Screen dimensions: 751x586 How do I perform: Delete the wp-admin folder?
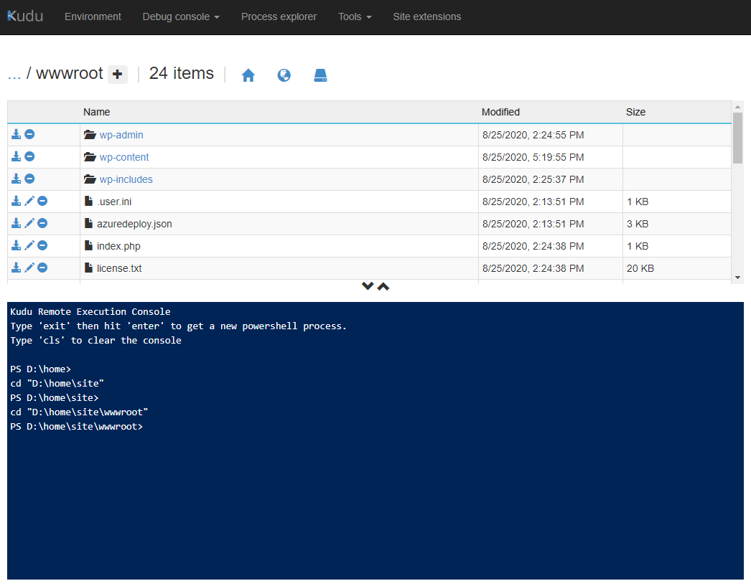click(29, 134)
